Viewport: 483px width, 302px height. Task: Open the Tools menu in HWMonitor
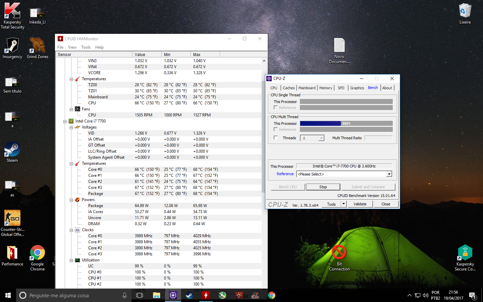86,47
